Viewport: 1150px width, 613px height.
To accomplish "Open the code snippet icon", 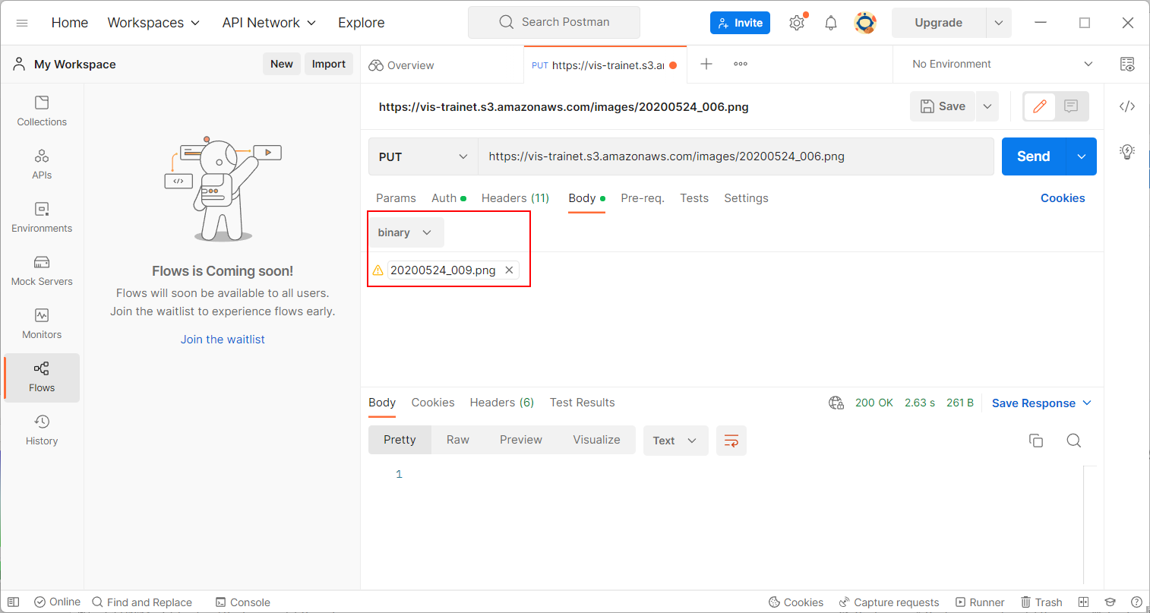I will 1127,106.
